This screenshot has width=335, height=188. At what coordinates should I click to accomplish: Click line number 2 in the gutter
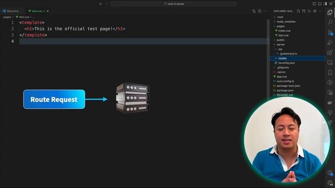tap(13, 29)
